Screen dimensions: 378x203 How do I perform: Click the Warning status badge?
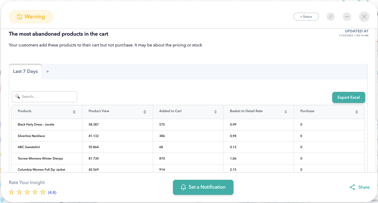pos(31,17)
